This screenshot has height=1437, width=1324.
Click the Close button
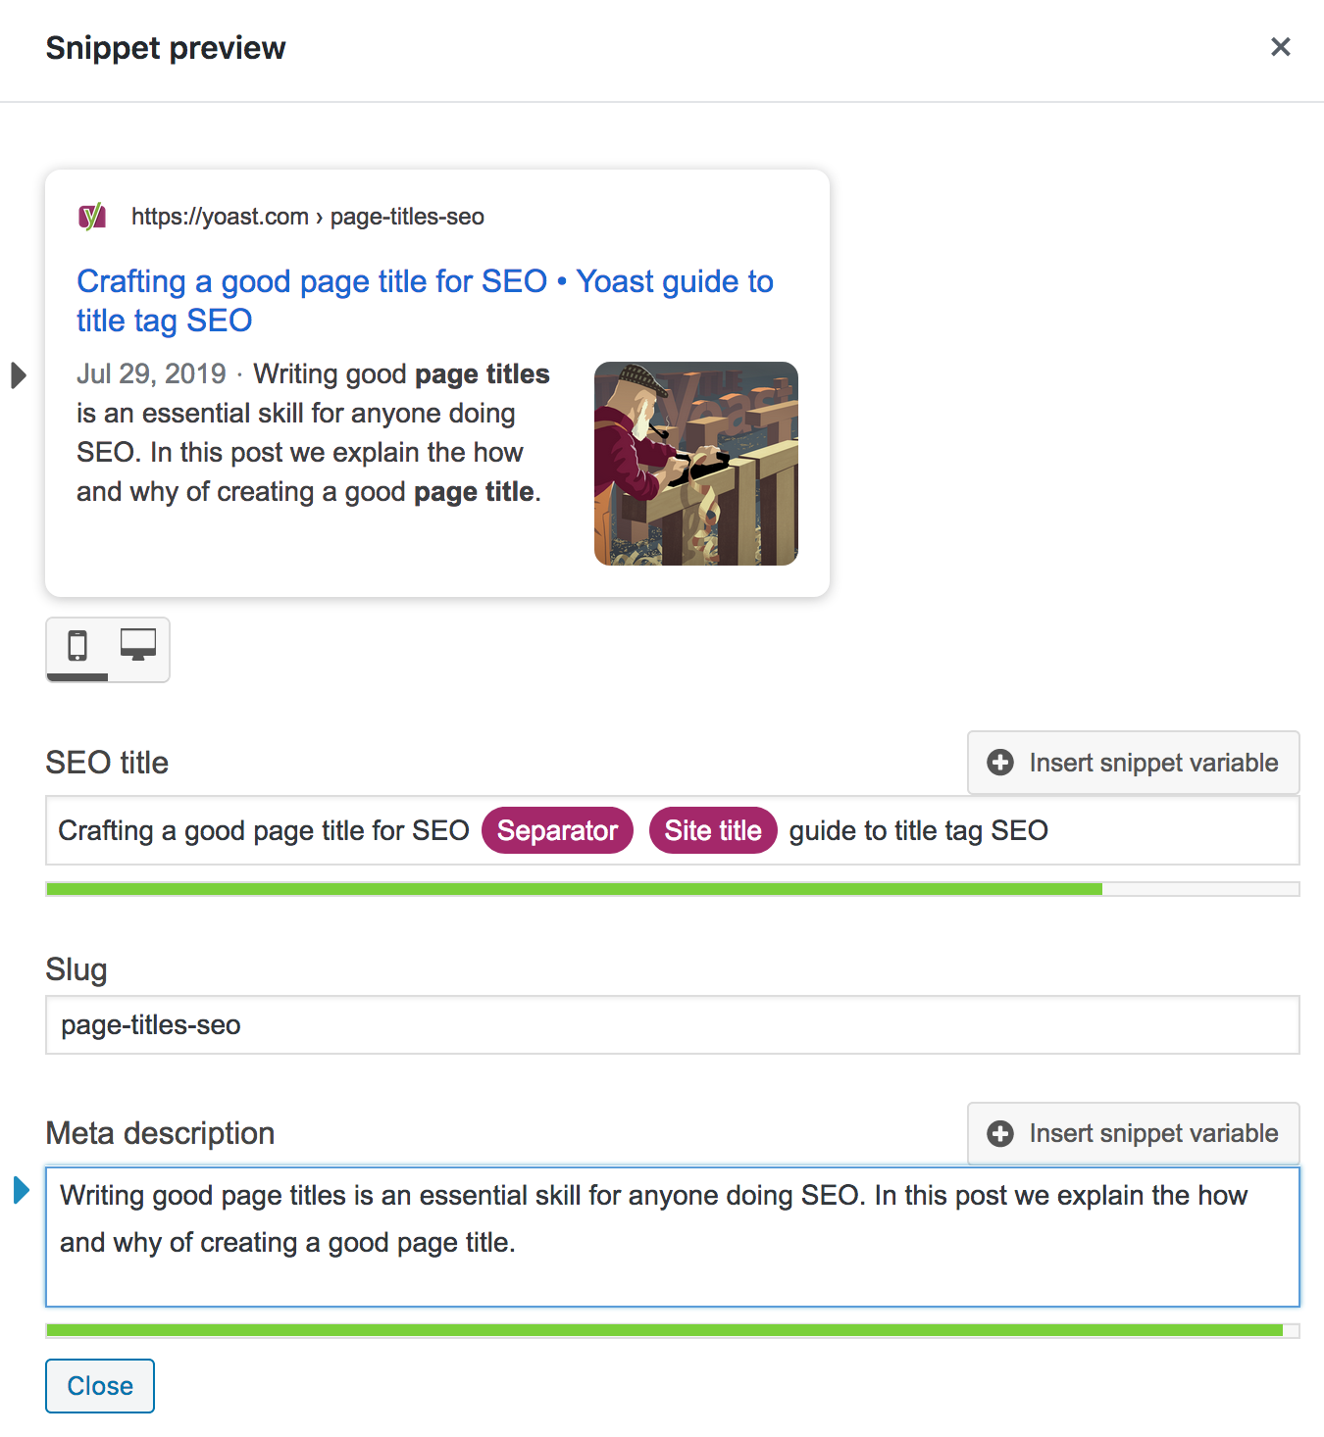point(99,1385)
